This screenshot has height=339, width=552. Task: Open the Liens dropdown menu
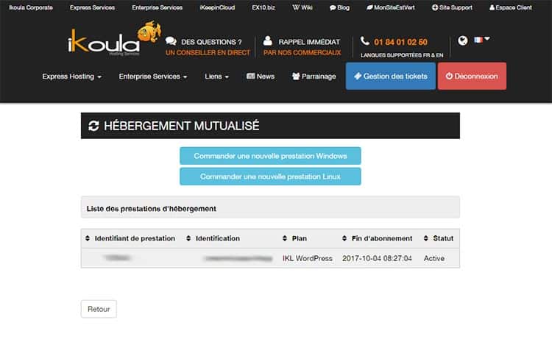pyautogui.click(x=216, y=76)
